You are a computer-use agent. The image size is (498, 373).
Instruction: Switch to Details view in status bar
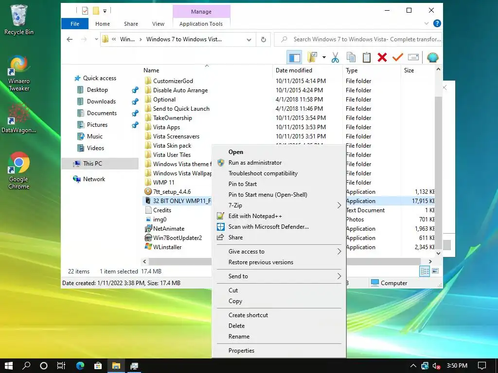[x=424, y=271]
